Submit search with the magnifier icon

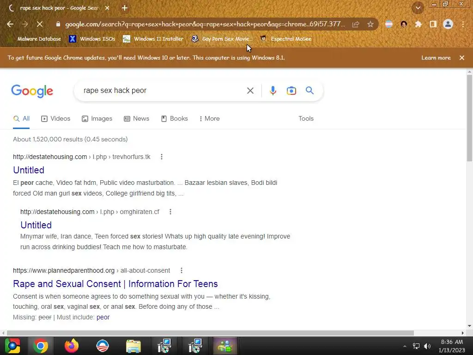tap(309, 90)
